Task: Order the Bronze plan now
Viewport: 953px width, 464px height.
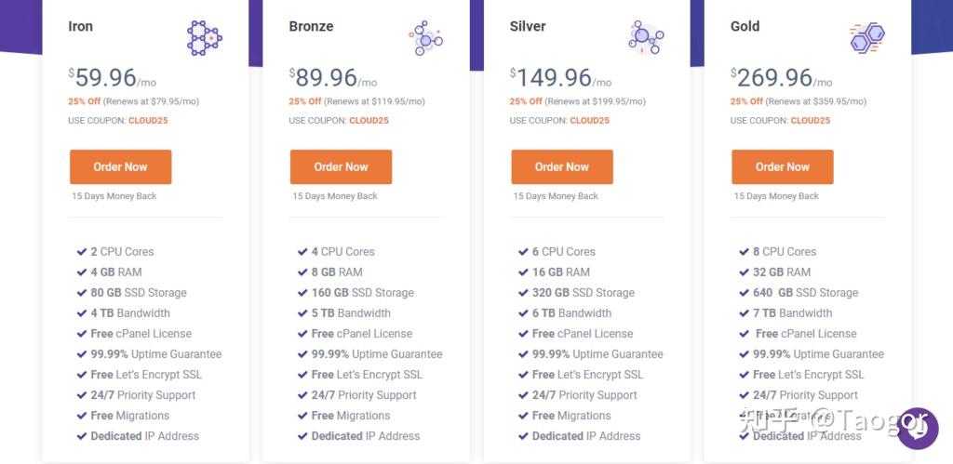Action: click(x=341, y=167)
